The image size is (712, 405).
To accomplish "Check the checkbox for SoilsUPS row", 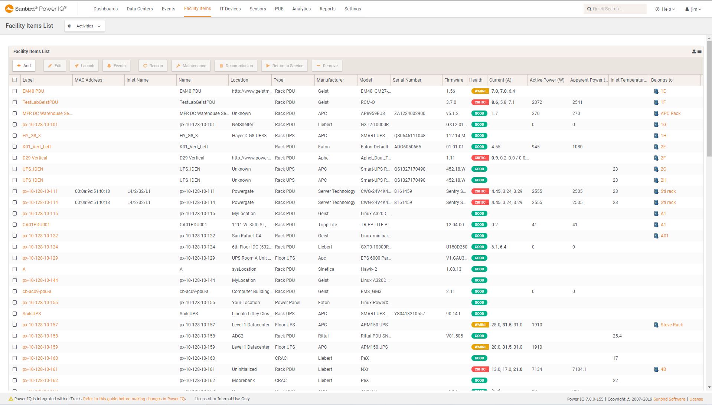I will 15,313.
